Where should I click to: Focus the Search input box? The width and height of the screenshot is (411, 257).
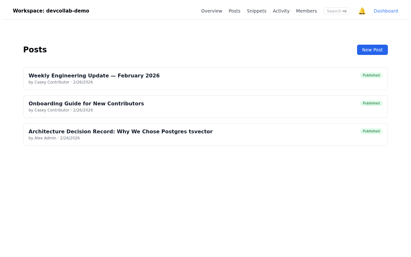[x=337, y=11]
